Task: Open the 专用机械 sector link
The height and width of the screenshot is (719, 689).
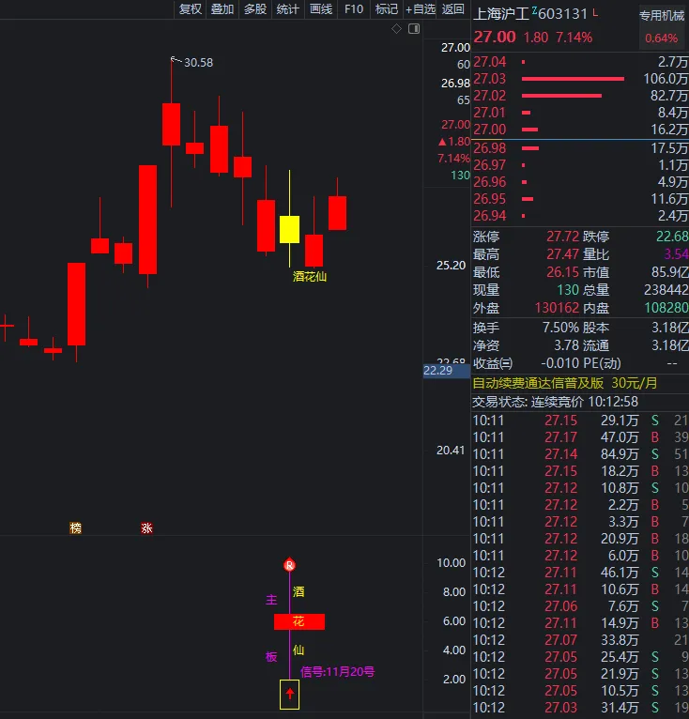Action: [x=662, y=15]
